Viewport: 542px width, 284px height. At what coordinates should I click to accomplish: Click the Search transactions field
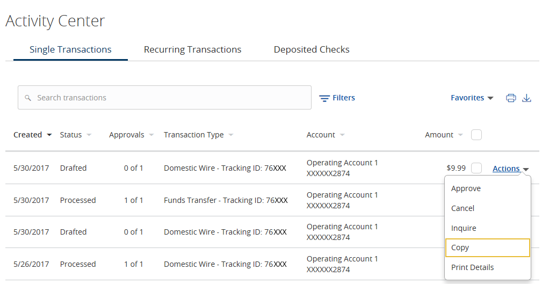pyautogui.click(x=164, y=98)
